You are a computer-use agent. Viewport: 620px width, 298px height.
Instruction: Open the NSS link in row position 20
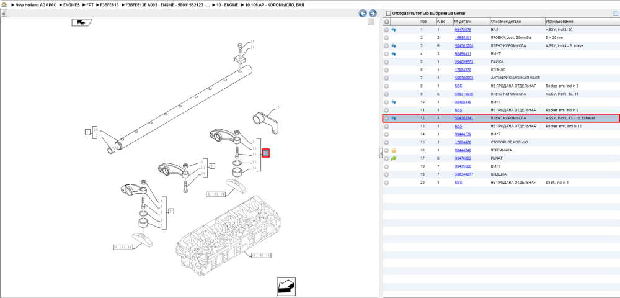point(459,183)
